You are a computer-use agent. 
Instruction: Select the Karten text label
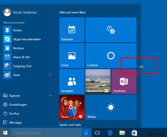[18, 30]
